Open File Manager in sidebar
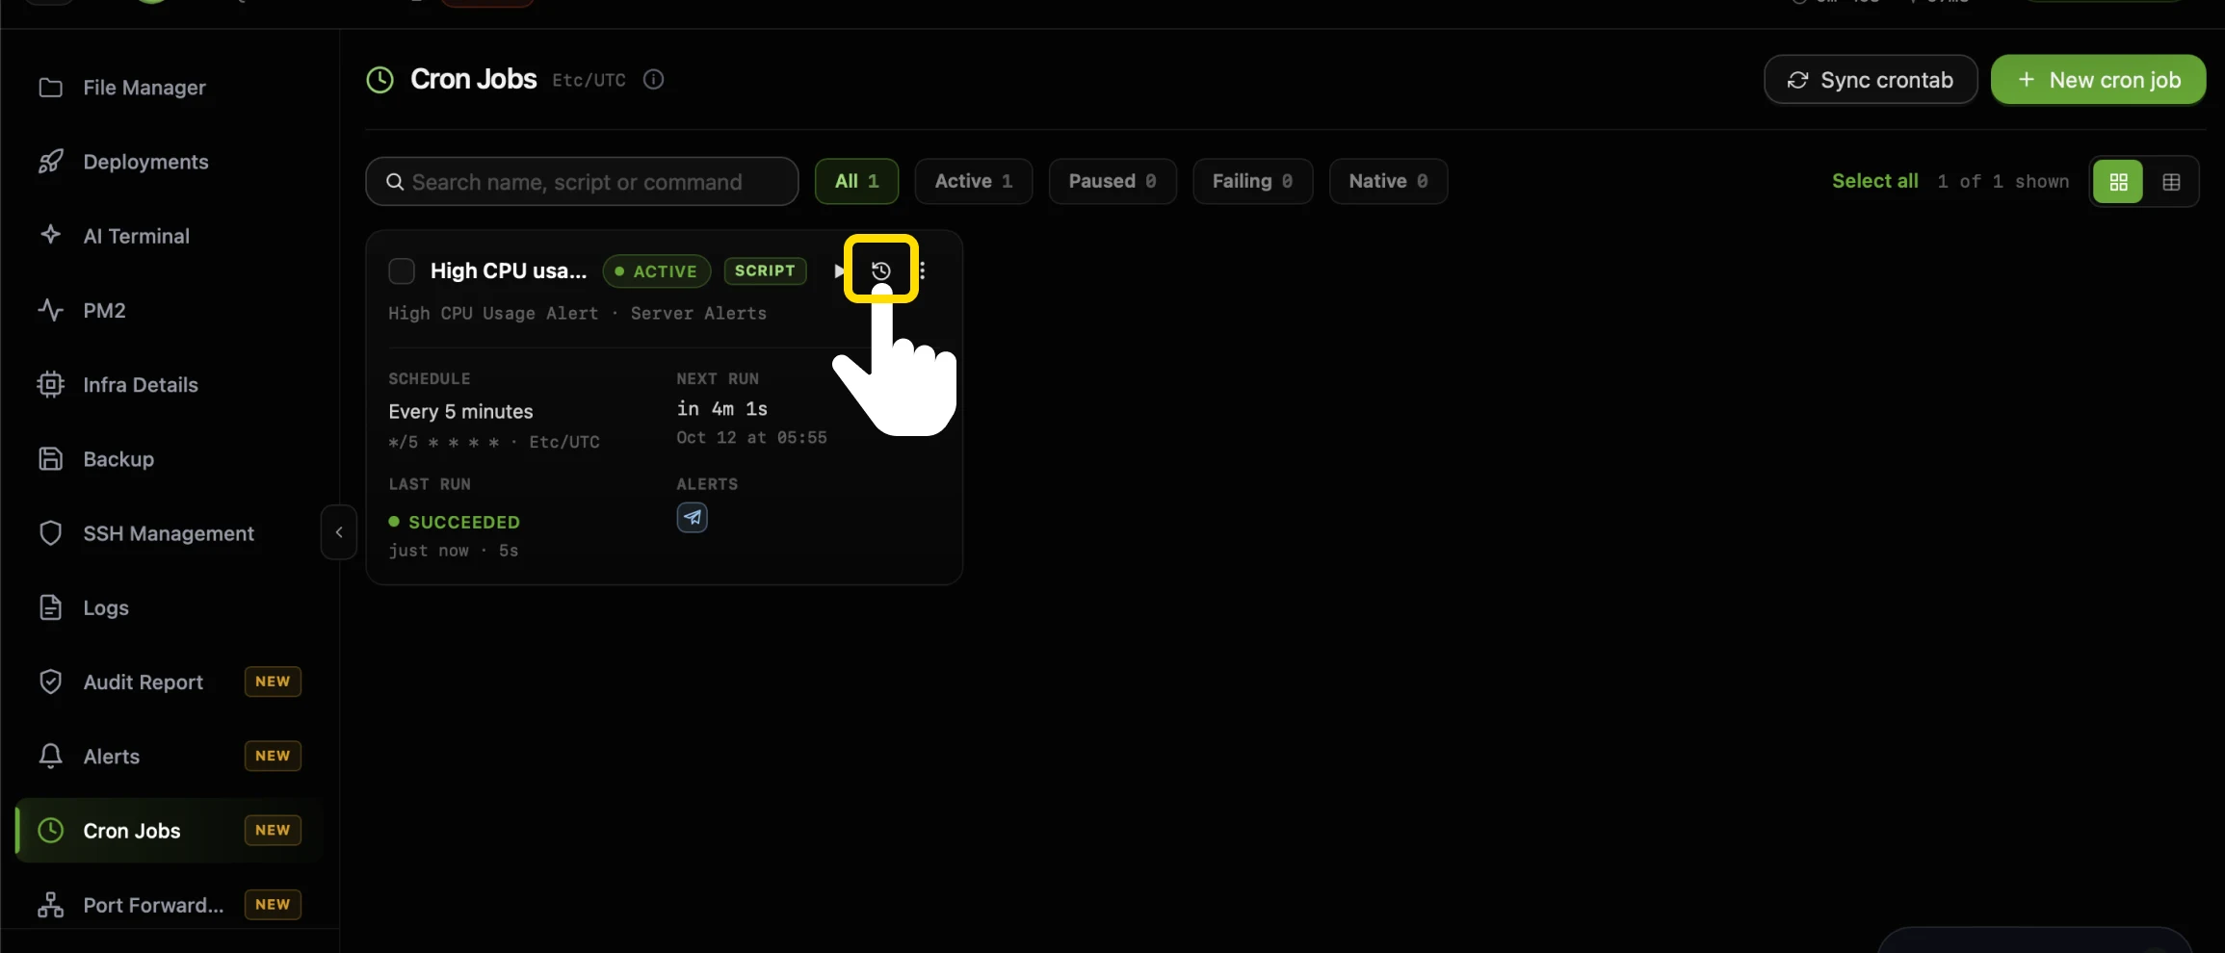 click(144, 88)
